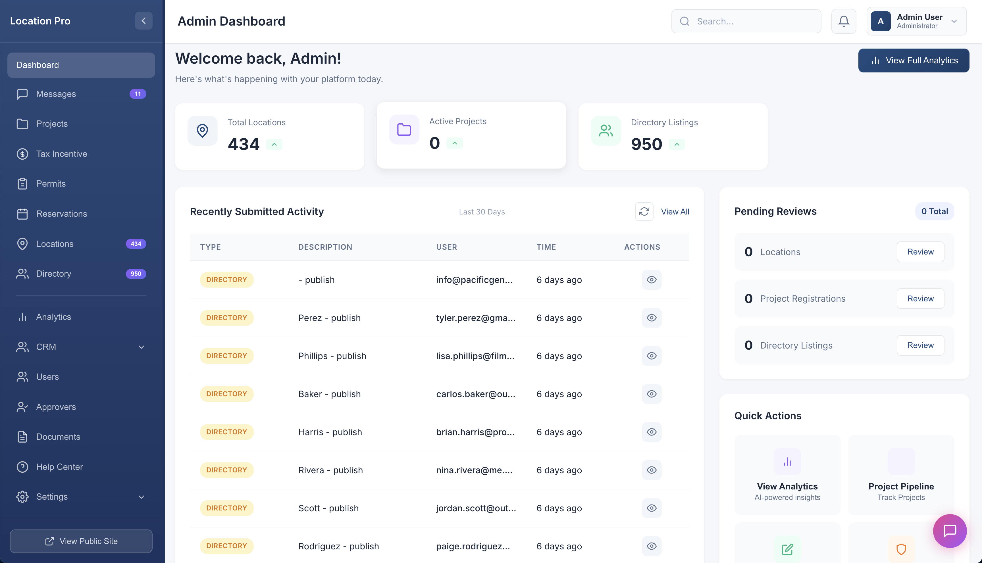View the Rivera - publish entry
The height and width of the screenshot is (563, 982).
click(652, 470)
